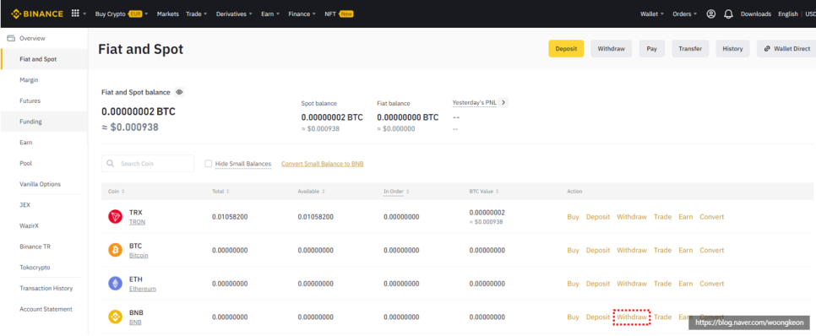Click Deposit in the BNB row
816x336 pixels.
pos(597,317)
